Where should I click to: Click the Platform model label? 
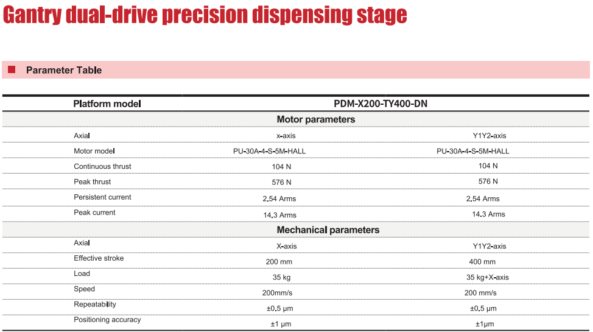107,104
